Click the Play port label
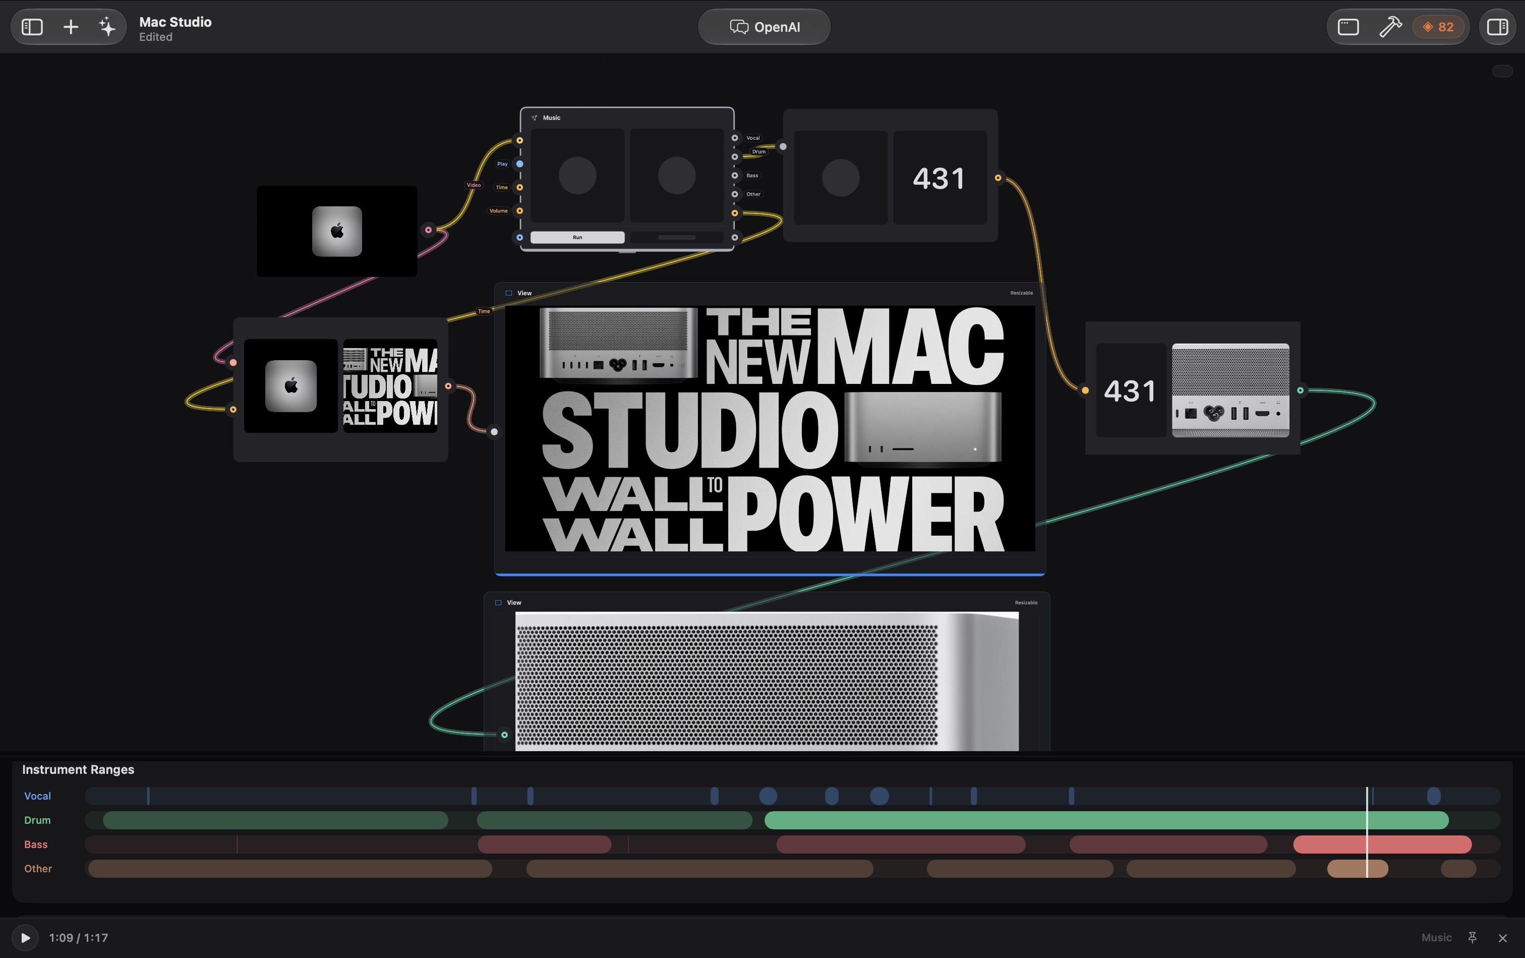The height and width of the screenshot is (958, 1525). point(502,164)
